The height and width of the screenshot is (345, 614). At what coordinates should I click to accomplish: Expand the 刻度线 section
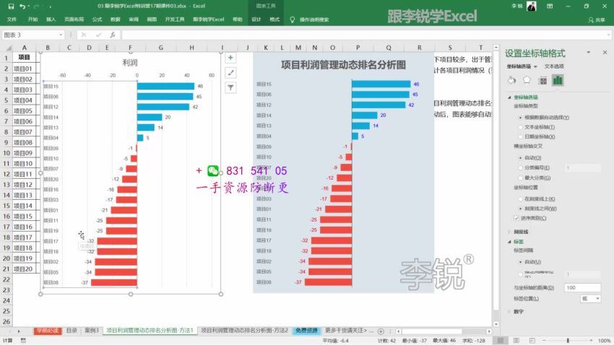pyautogui.click(x=509, y=232)
